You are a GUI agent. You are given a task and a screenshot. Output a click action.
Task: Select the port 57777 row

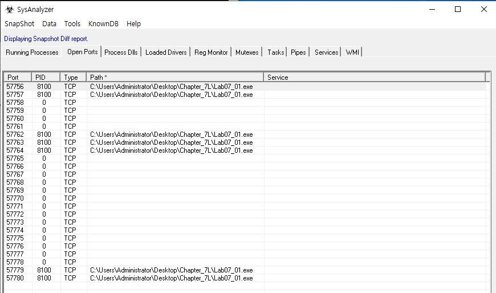[x=245, y=254]
